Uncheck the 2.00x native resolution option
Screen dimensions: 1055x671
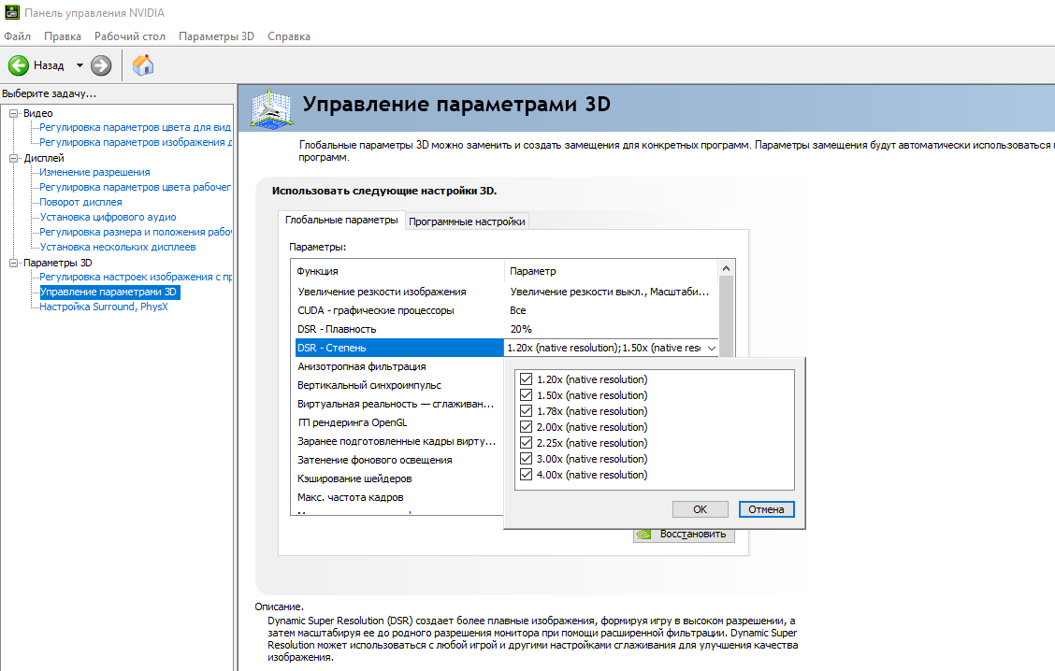coord(527,427)
